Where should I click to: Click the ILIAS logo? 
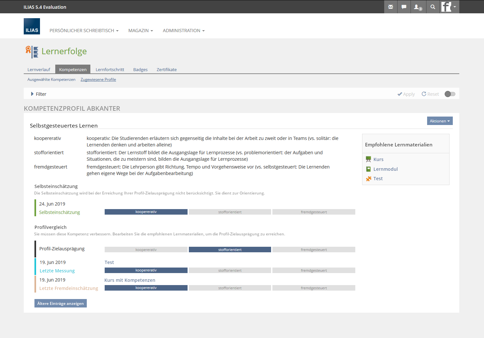click(32, 26)
